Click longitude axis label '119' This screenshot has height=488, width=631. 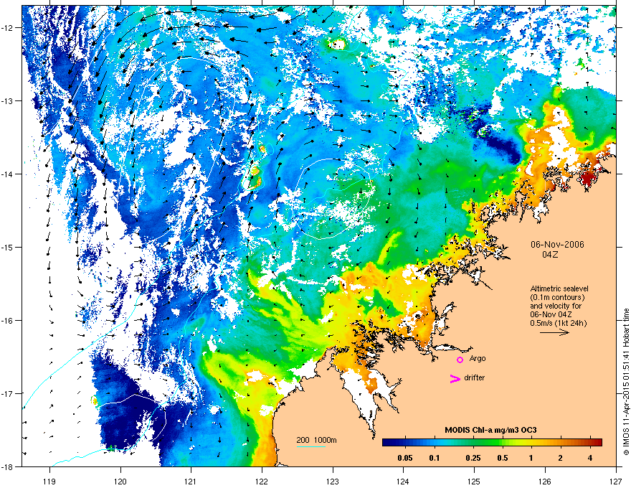49,481
